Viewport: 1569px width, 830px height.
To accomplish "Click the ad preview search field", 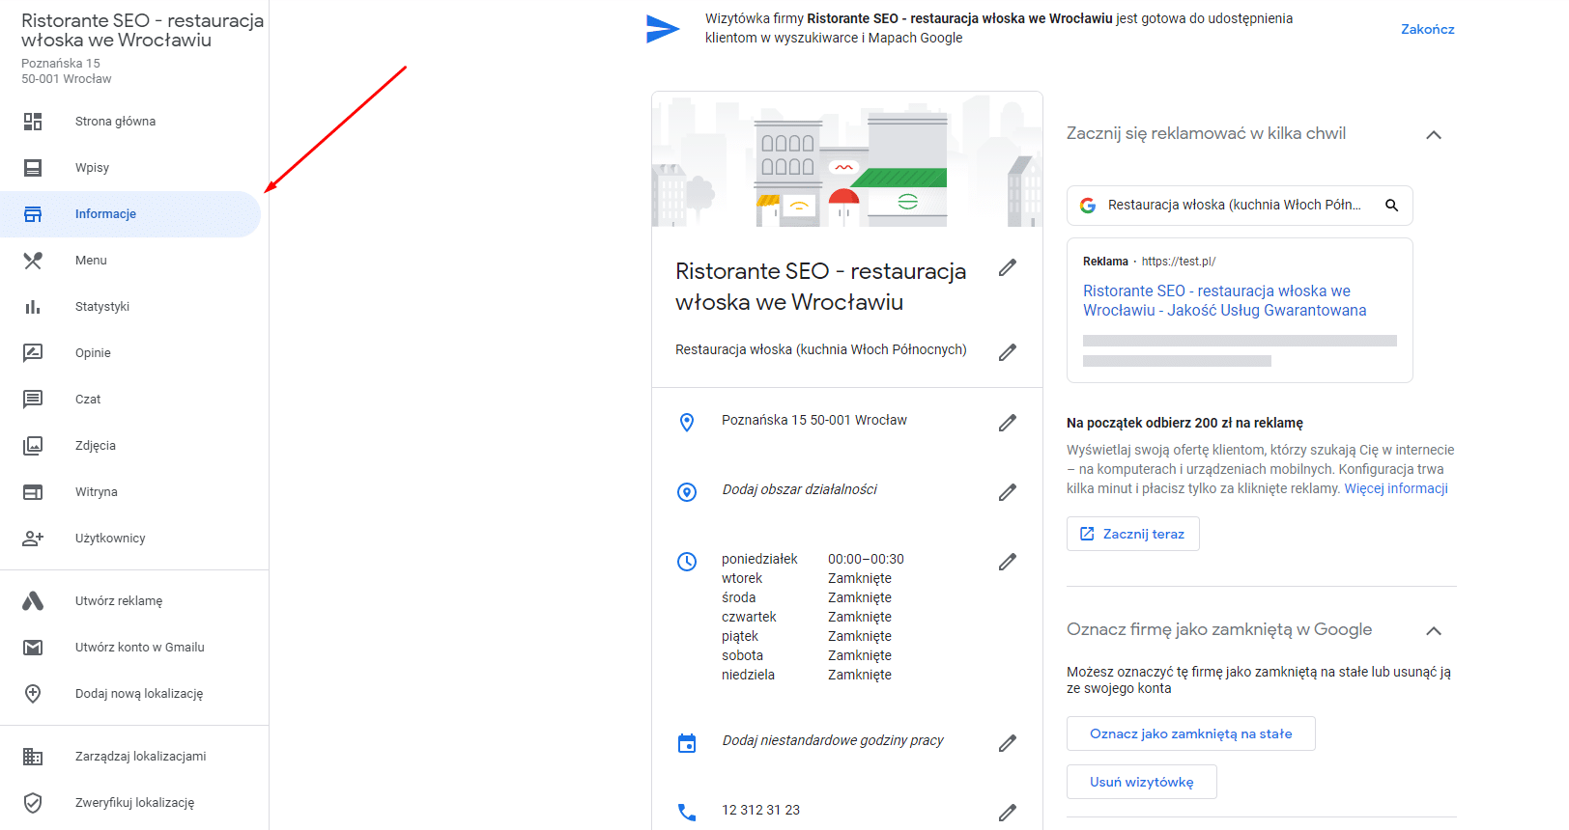I will click(1240, 206).
